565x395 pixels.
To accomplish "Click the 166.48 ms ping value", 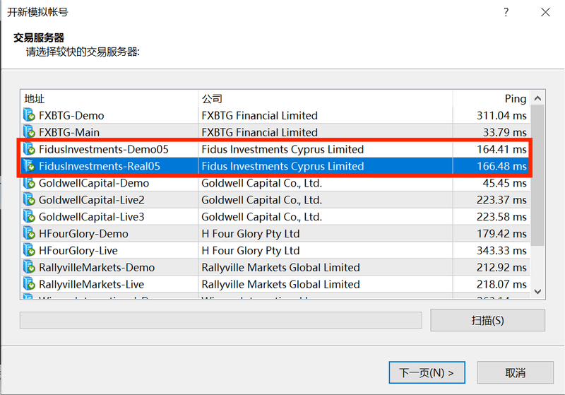I will point(501,166).
